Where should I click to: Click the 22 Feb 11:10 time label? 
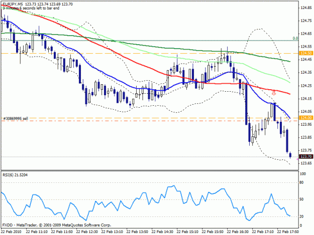[37, 231]
